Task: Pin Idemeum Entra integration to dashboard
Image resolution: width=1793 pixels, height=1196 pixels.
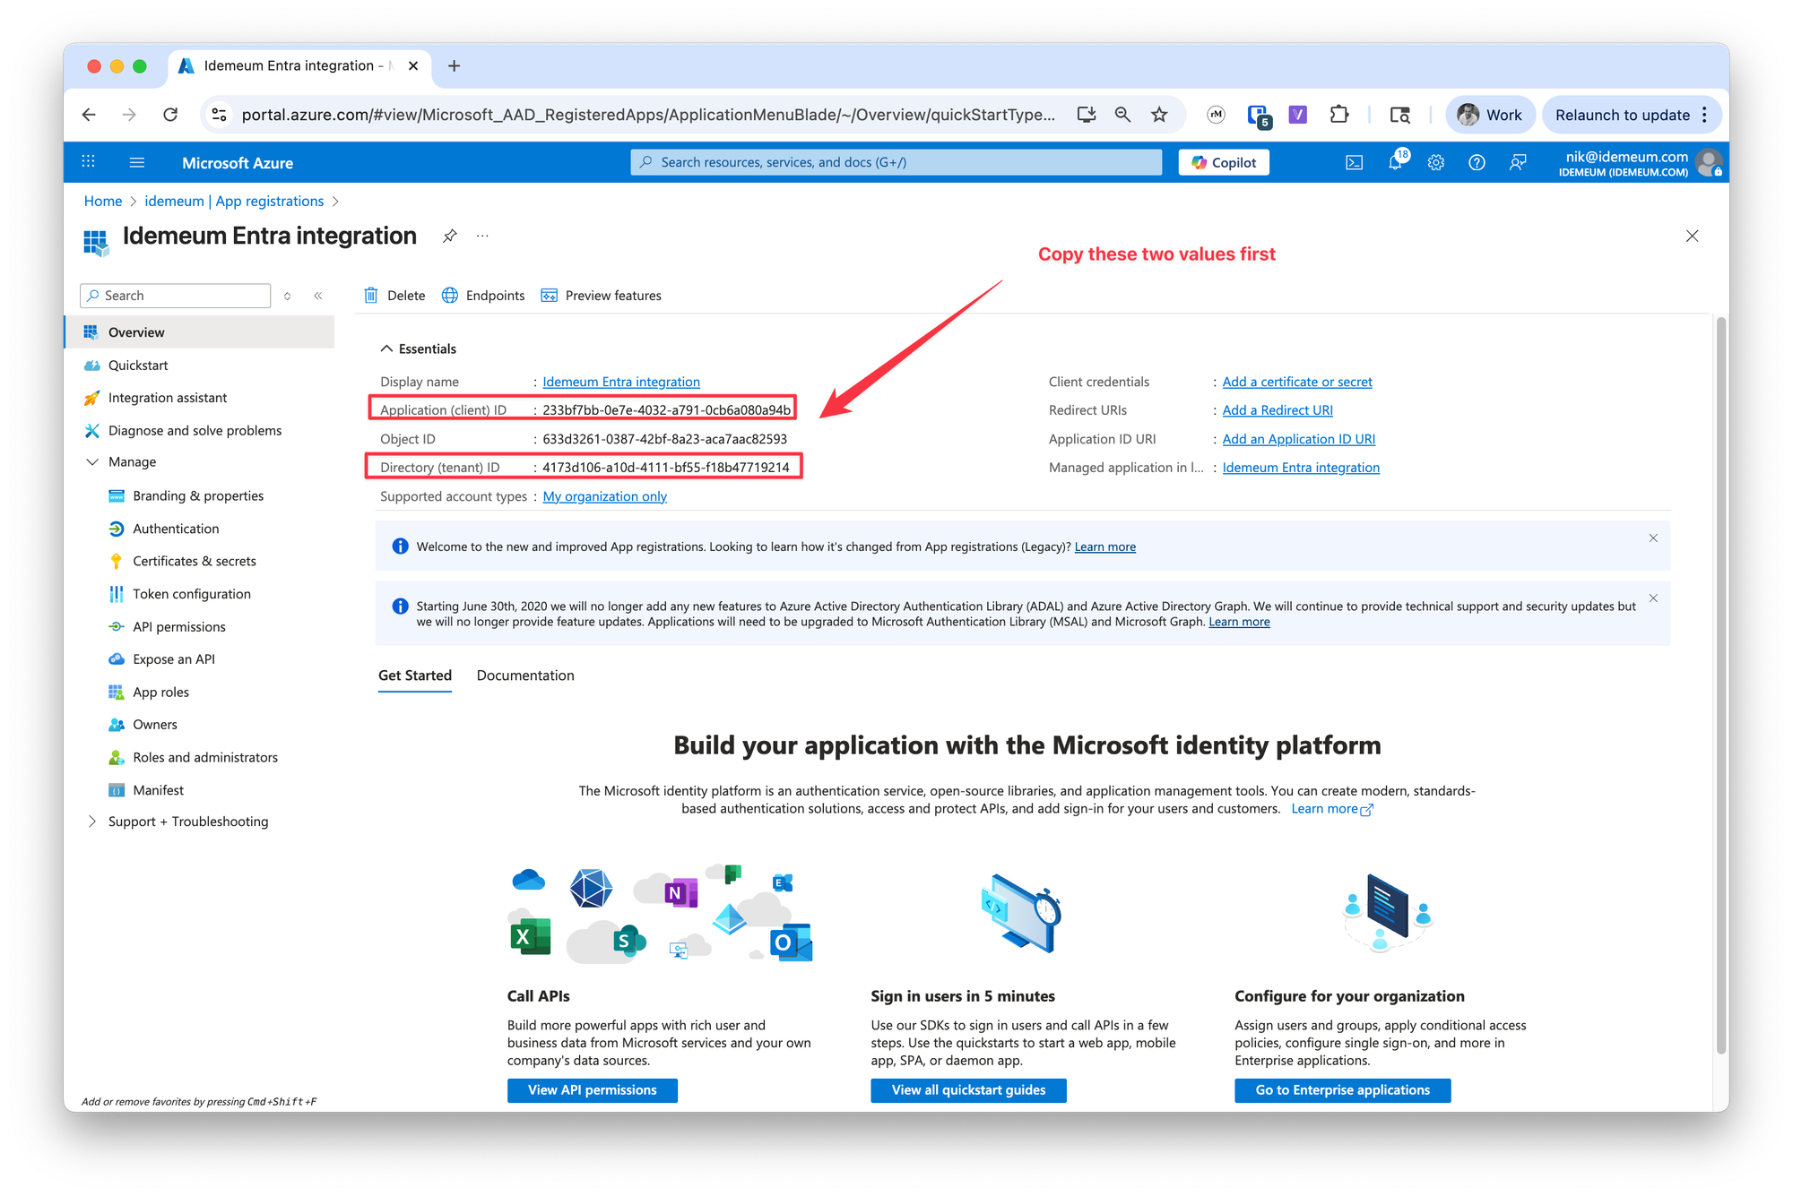Action: point(450,236)
